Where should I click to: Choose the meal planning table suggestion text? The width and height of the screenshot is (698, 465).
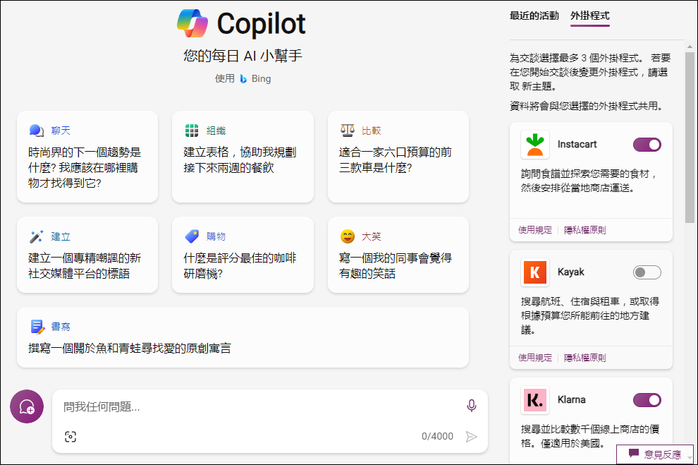click(x=240, y=160)
